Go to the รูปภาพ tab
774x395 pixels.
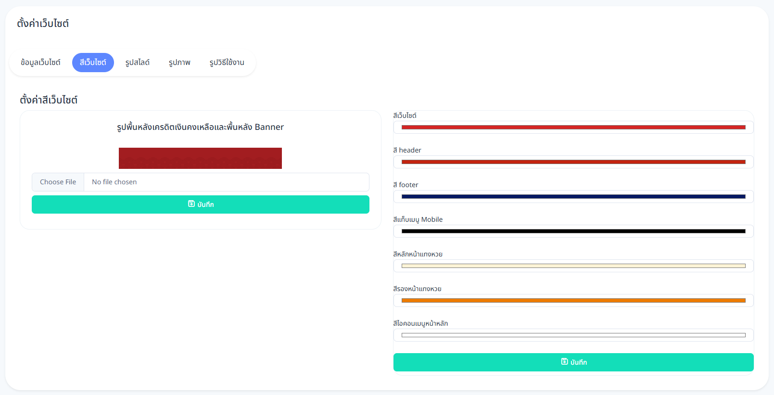coord(179,63)
